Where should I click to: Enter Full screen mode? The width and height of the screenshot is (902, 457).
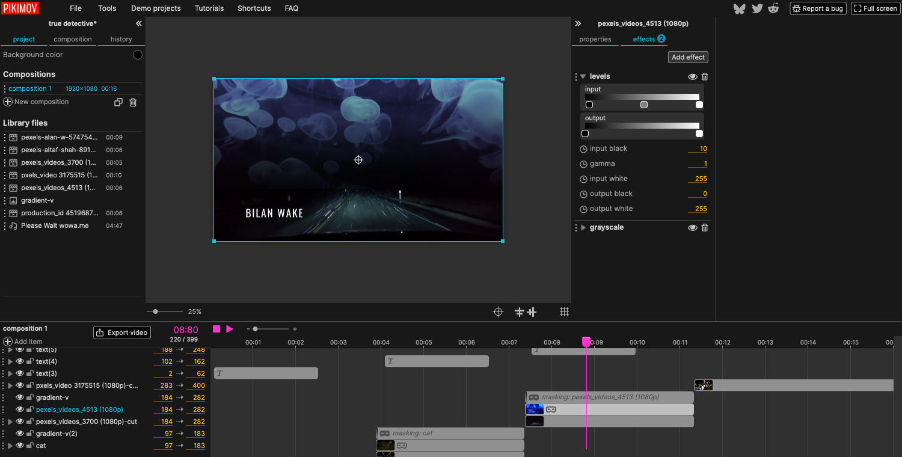coord(875,8)
